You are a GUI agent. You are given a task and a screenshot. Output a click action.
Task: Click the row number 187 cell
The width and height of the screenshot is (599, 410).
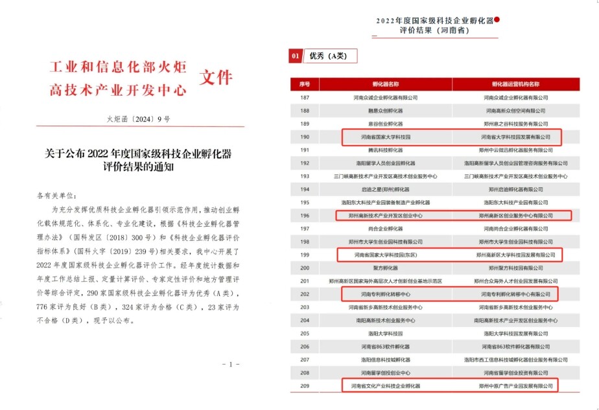[305, 97]
